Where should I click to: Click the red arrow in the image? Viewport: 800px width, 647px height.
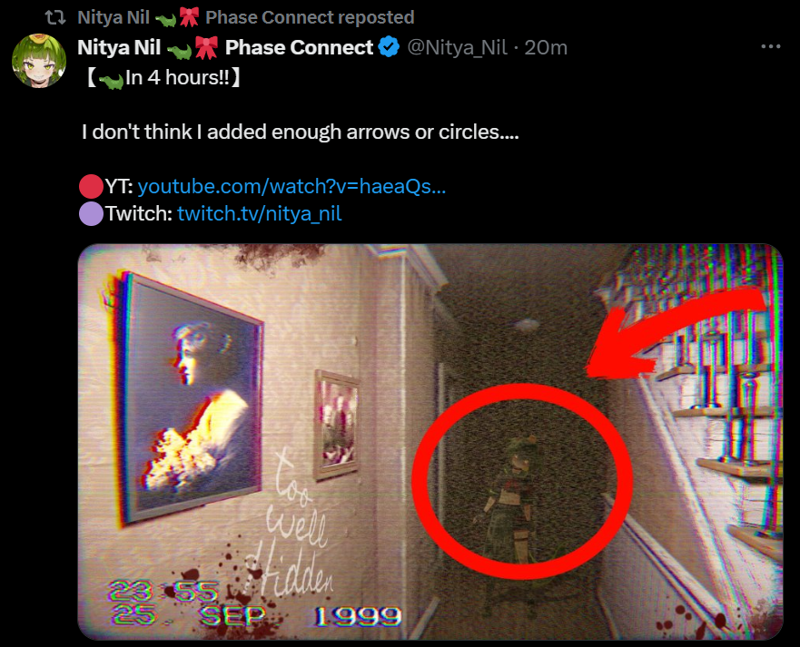click(675, 331)
